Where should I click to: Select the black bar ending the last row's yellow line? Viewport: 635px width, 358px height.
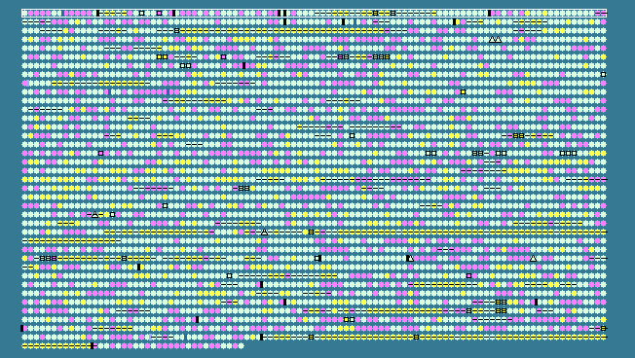[92, 345]
